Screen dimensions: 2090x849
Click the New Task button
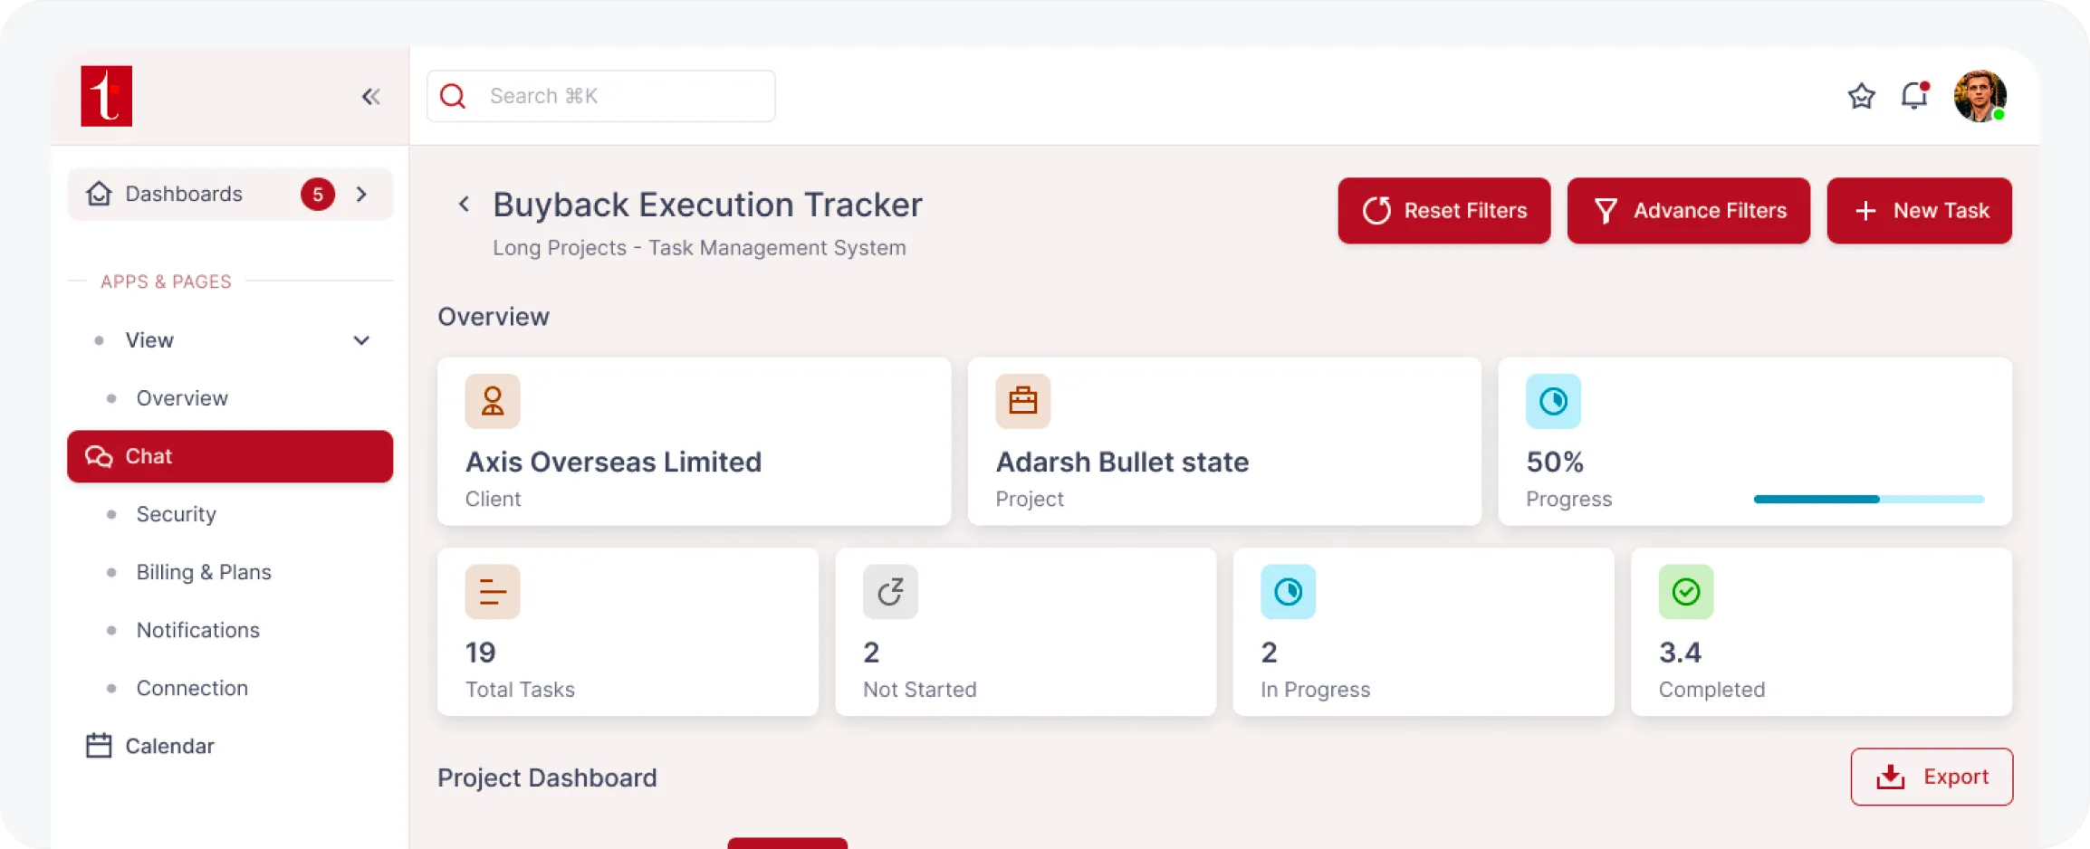pyautogui.click(x=1919, y=211)
